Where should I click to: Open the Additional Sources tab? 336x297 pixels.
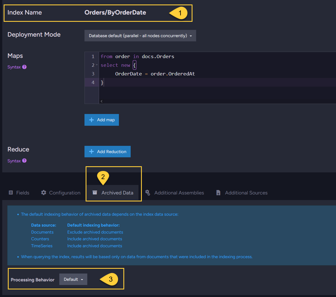click(242, 193)
